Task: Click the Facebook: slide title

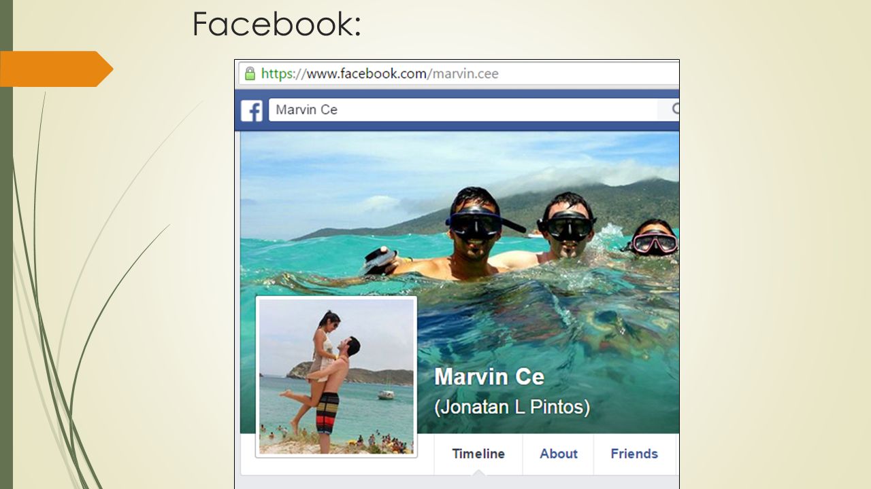Action: point(276,24)
